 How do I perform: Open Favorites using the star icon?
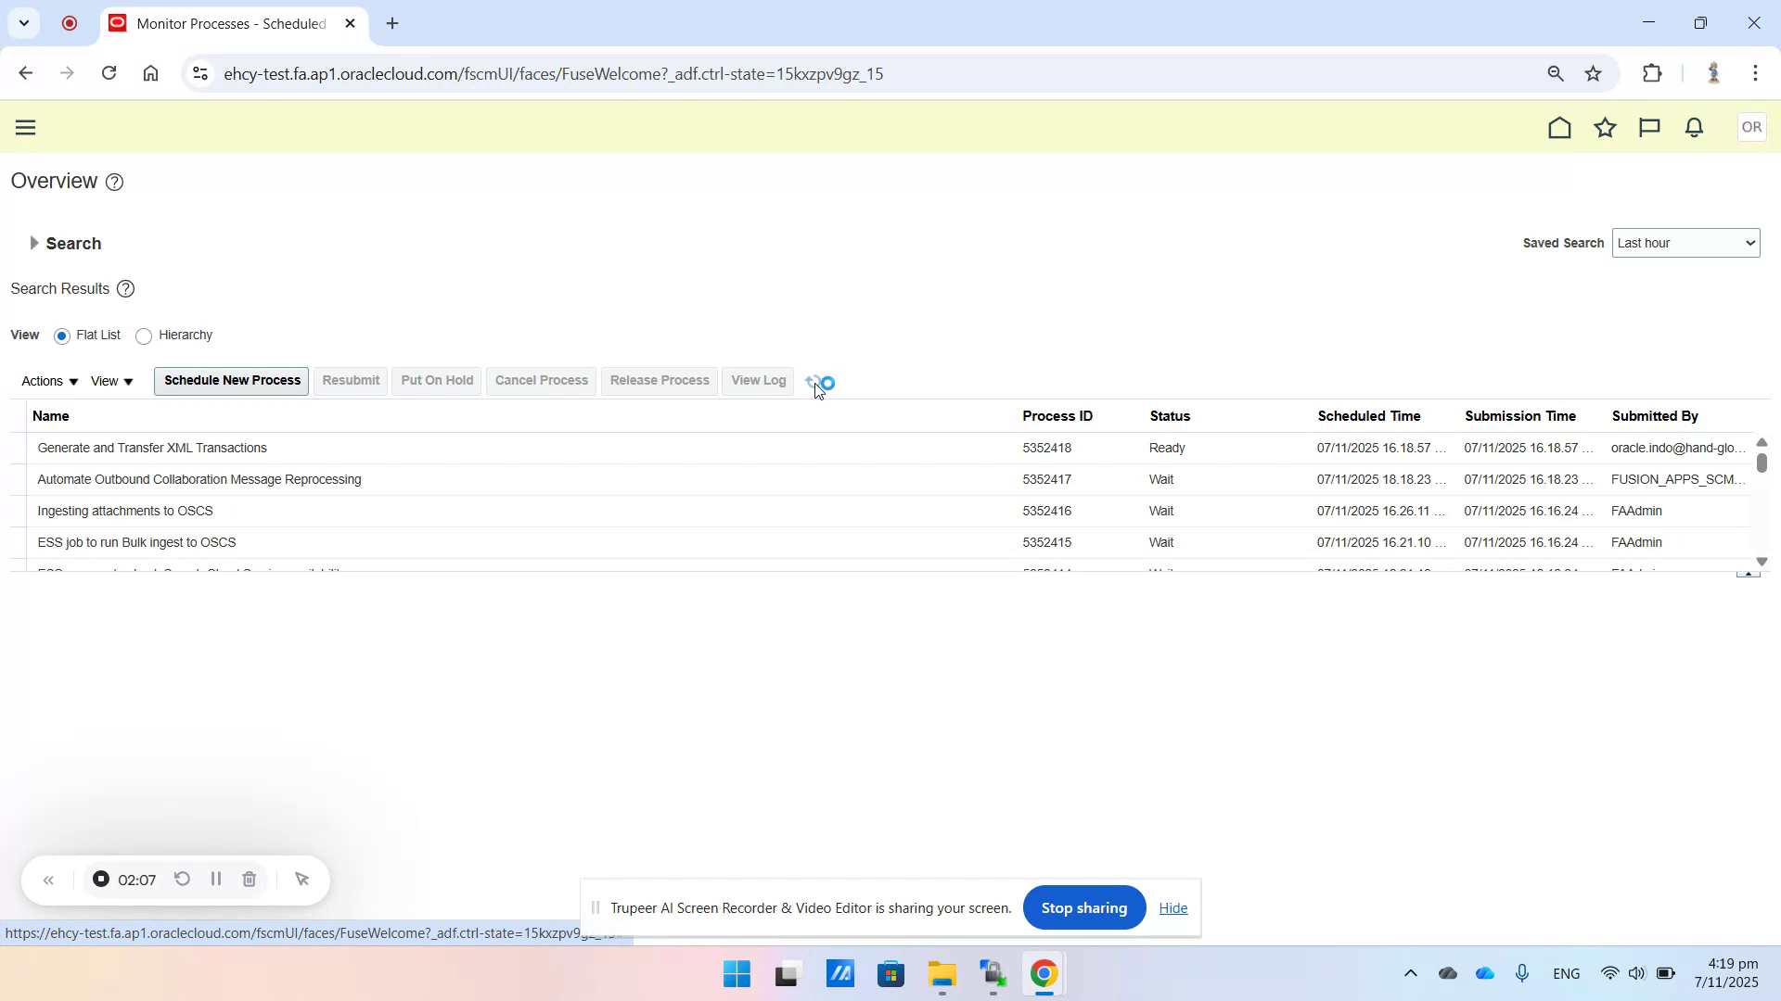[1606, 127]
